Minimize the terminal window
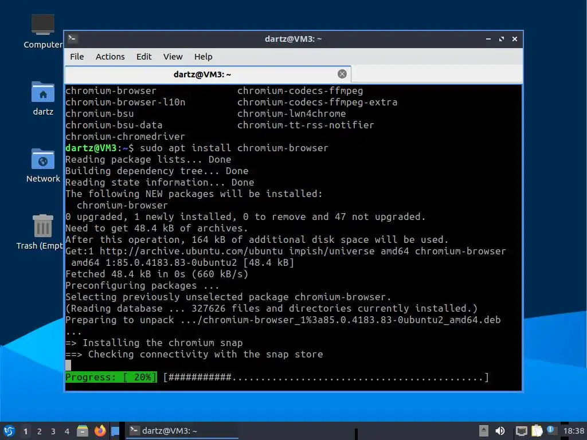 click(x=488, y=39)
